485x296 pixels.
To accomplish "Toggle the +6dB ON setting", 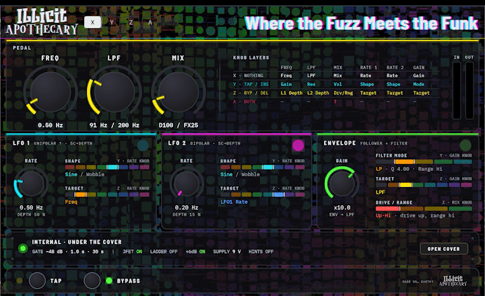I will click(195, 252).
